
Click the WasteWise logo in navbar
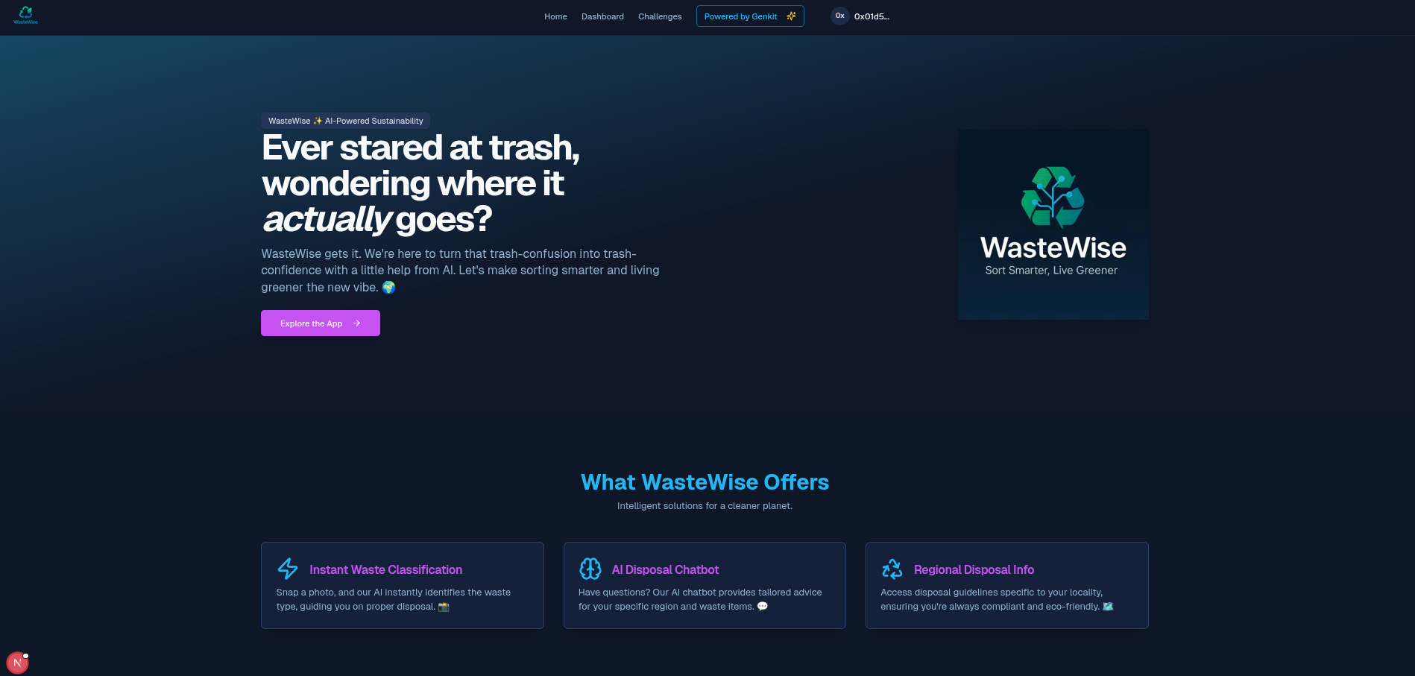(25, 15)
